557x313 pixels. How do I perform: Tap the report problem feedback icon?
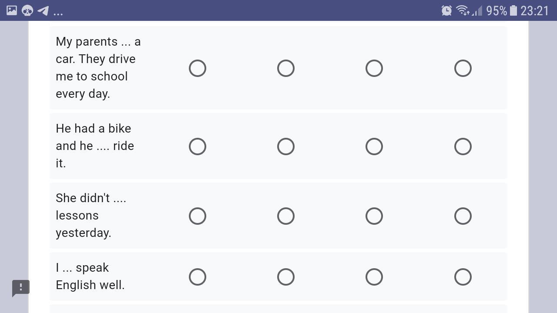[20, 288]
